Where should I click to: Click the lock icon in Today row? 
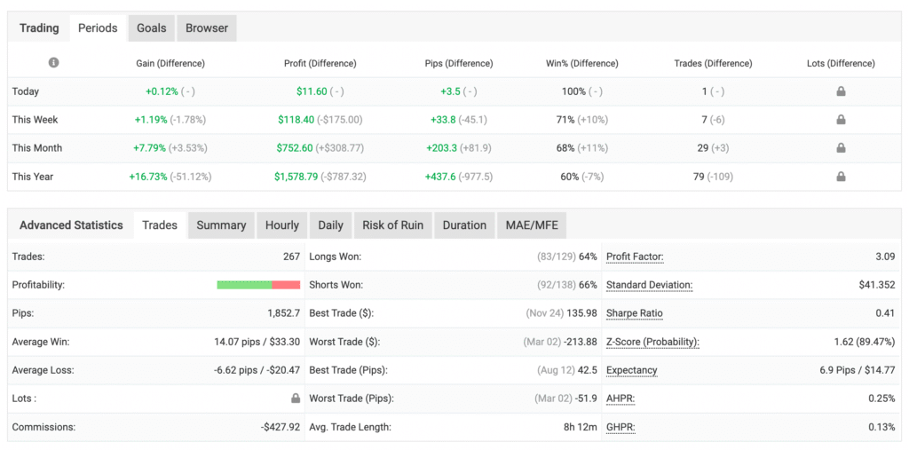pyautogui.click(x=840, y=91)
